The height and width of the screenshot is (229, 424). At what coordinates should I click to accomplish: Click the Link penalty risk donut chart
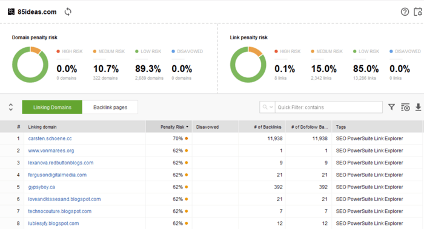point(248,65)
